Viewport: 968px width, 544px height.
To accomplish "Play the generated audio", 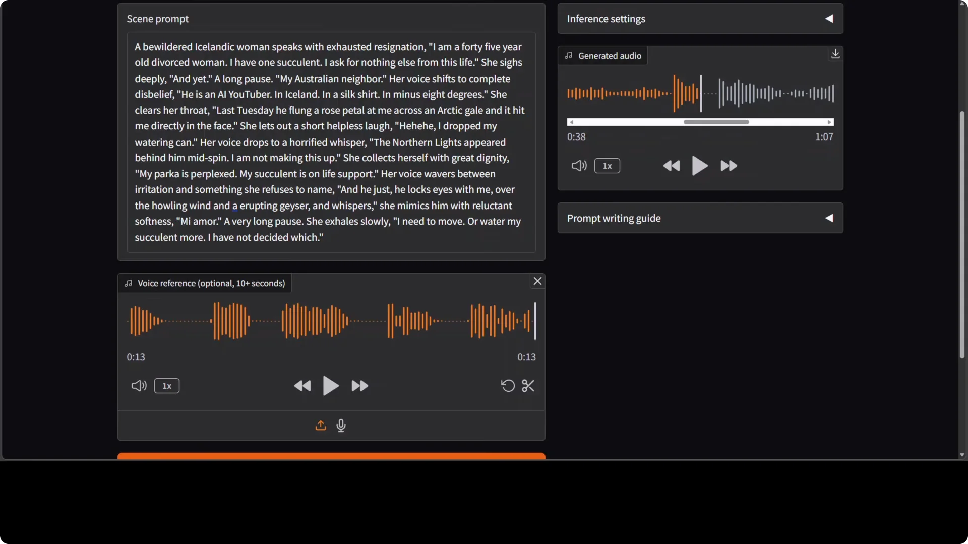I will click(x=700, y=166).
